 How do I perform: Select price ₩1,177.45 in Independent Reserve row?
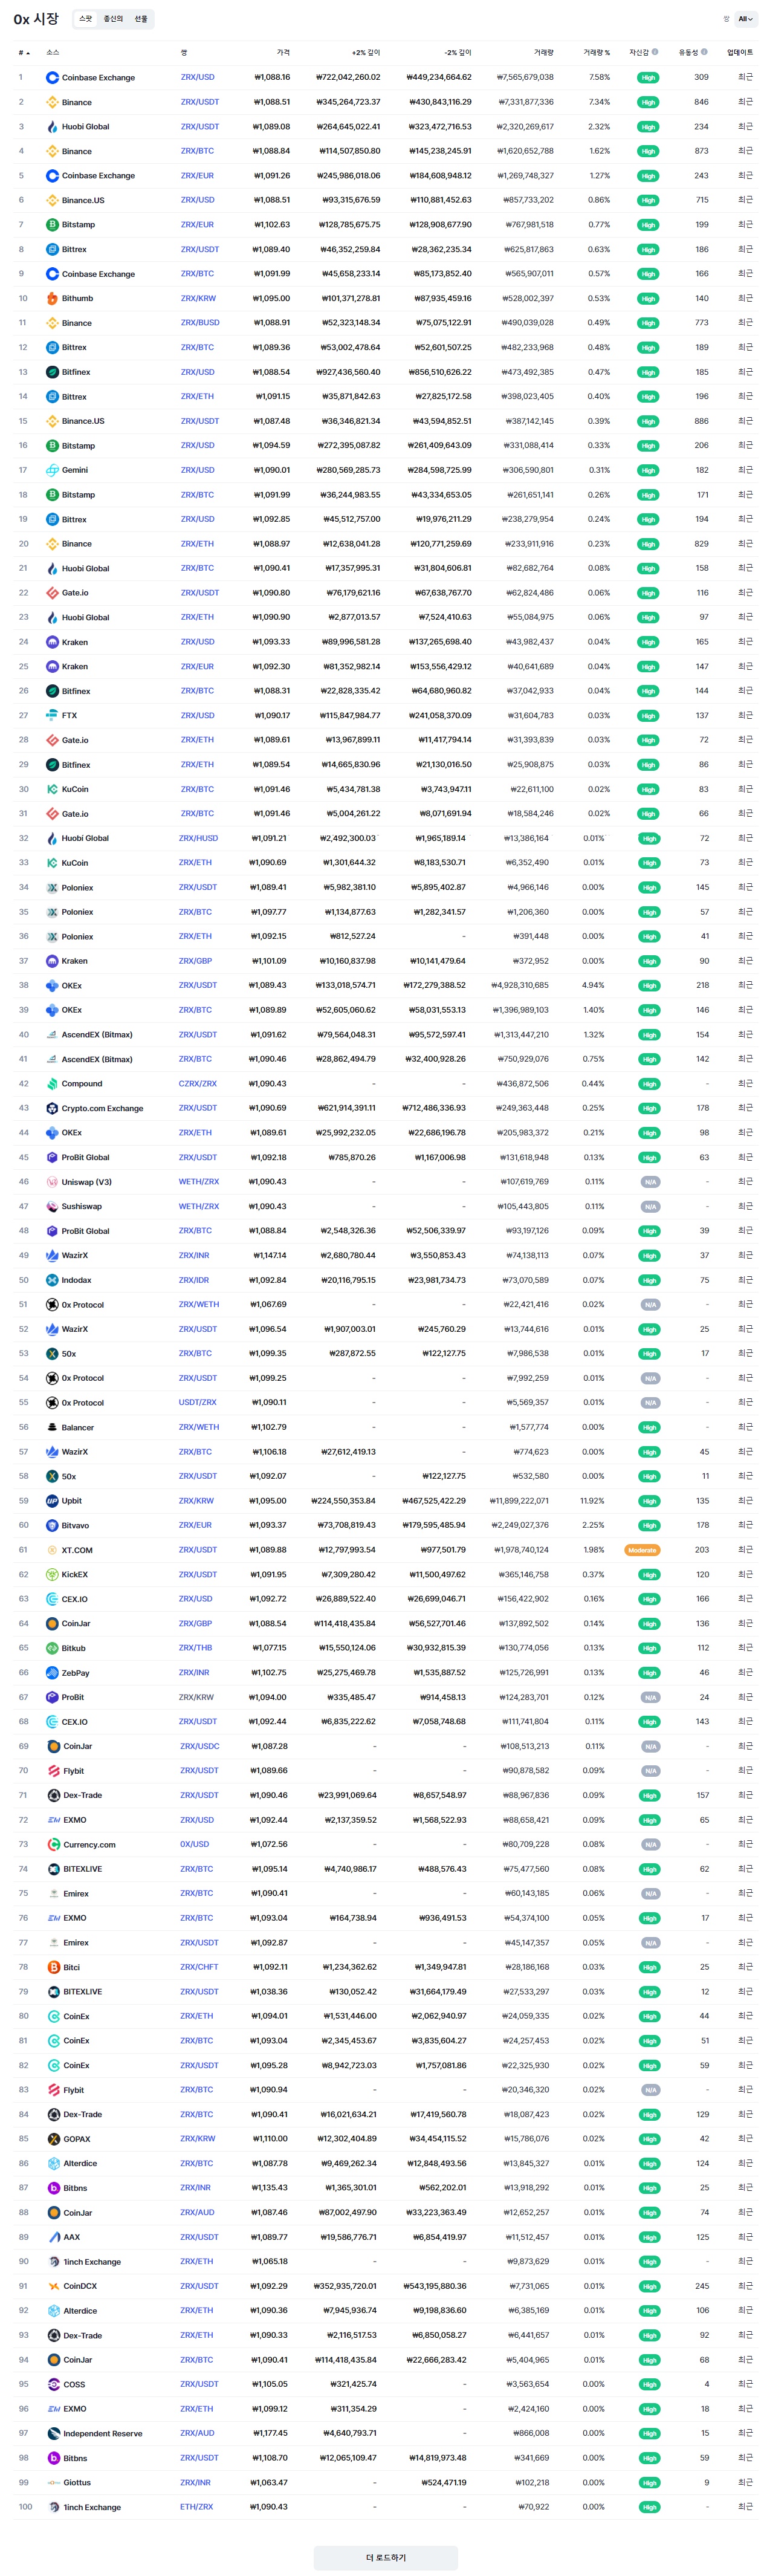[270, 2433]
